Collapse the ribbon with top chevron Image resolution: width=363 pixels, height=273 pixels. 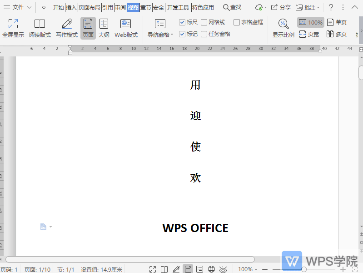355,7
